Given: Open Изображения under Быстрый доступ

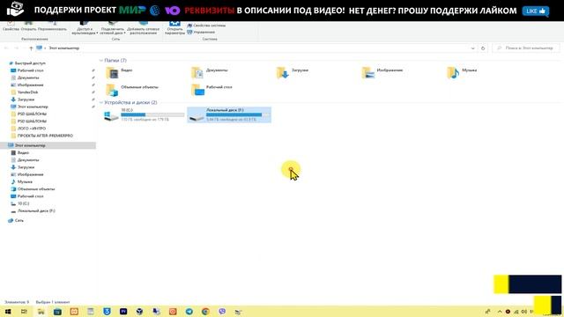Looking at the screenshot, I should [x=27, y=85].
